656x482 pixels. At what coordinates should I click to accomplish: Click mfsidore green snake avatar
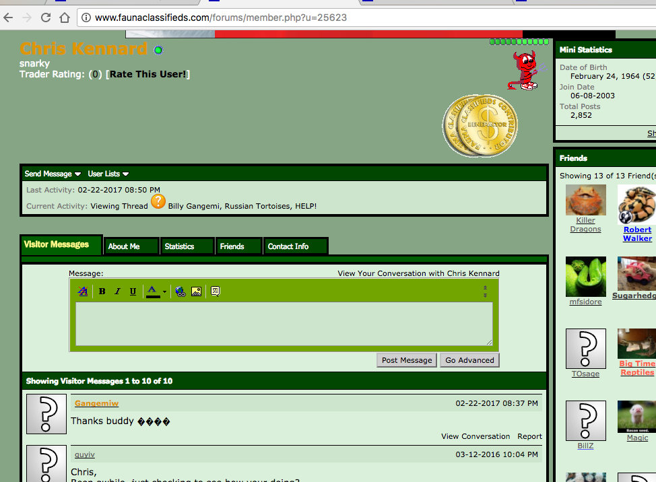click(x=586, y=277)
